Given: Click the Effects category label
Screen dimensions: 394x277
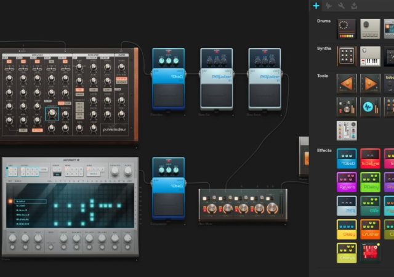Looking at the screenshot, I should pyautogui.click(x=324, y=150).
